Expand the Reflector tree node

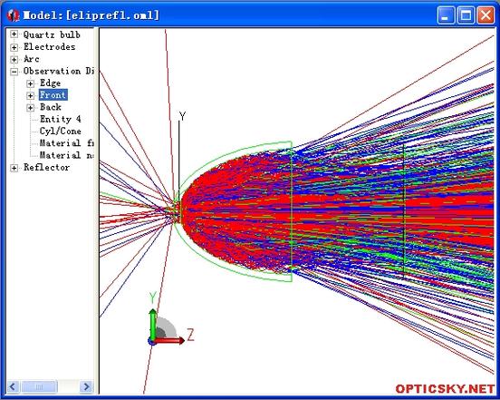pos(14,168)
